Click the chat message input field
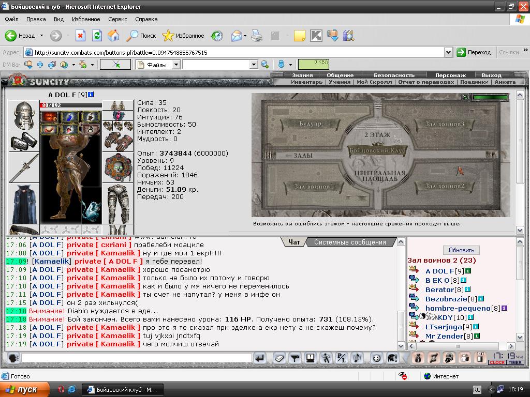Screen dimensions: 530x397 (x=137, y=358)
